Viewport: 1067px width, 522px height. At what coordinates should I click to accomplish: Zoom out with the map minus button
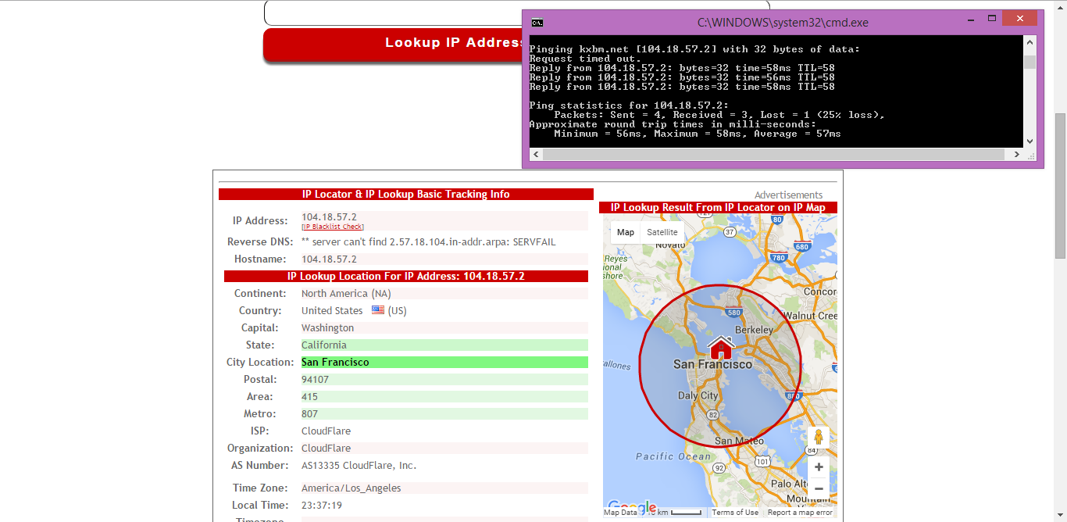point(819,488)
